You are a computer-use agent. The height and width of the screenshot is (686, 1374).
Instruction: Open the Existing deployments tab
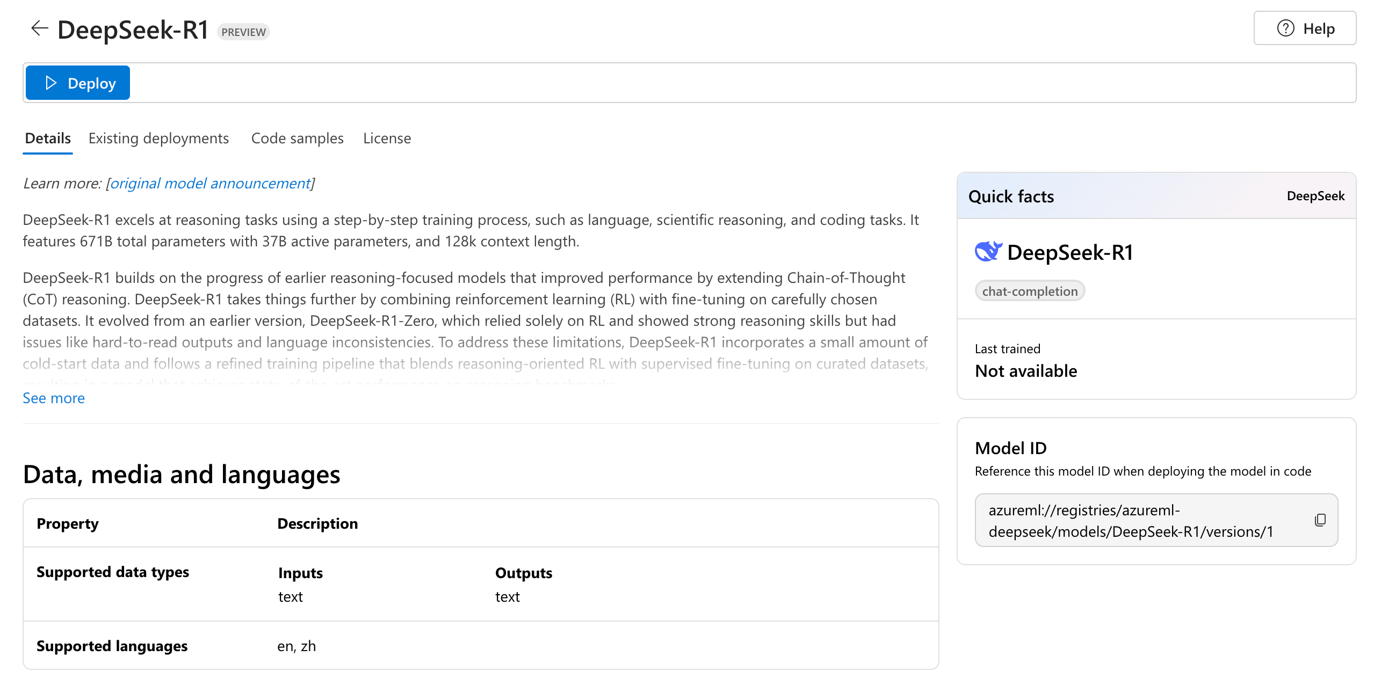(158, 138)
